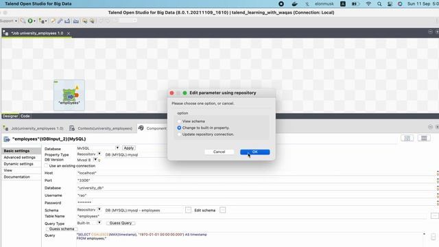Click the Talend Open Studio app menu
The height and width of the screenshot is (247, 439).
tap(38, 3)
